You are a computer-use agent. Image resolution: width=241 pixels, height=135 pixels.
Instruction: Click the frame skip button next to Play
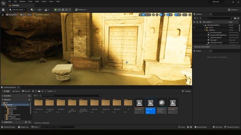tap(59, 10)
